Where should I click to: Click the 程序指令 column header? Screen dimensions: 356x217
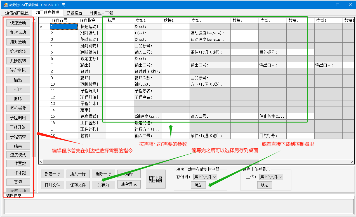92,20
